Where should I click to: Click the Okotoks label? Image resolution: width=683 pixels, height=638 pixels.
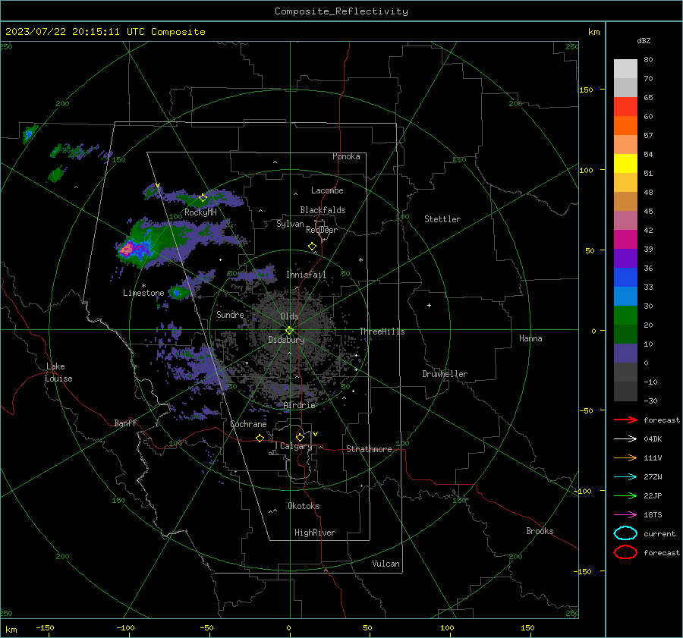[304, 506]
